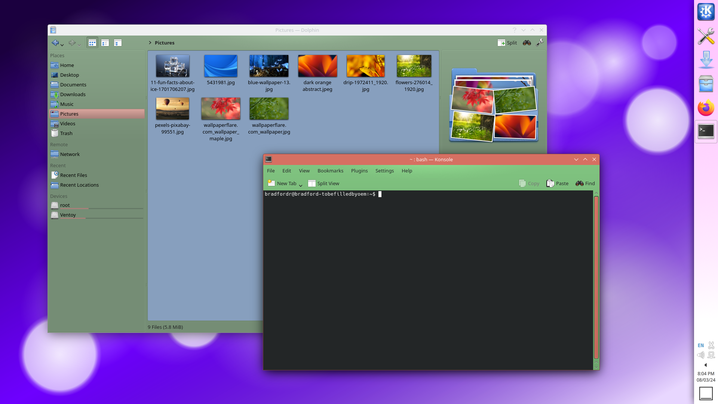Open Konsole Plugins menu
The width and height of the screenshot is (718, 404).
point(359,171)
